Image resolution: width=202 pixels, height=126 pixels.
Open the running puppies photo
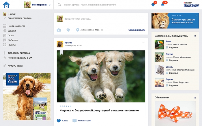101,76
